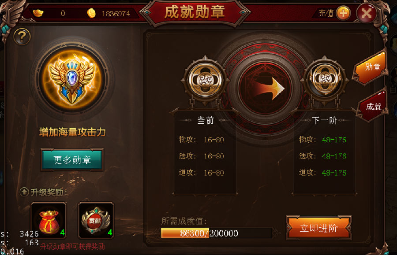Click the 充值 recharge label
The width and height of the screenshot is (397, 255).
pos(326,13)
